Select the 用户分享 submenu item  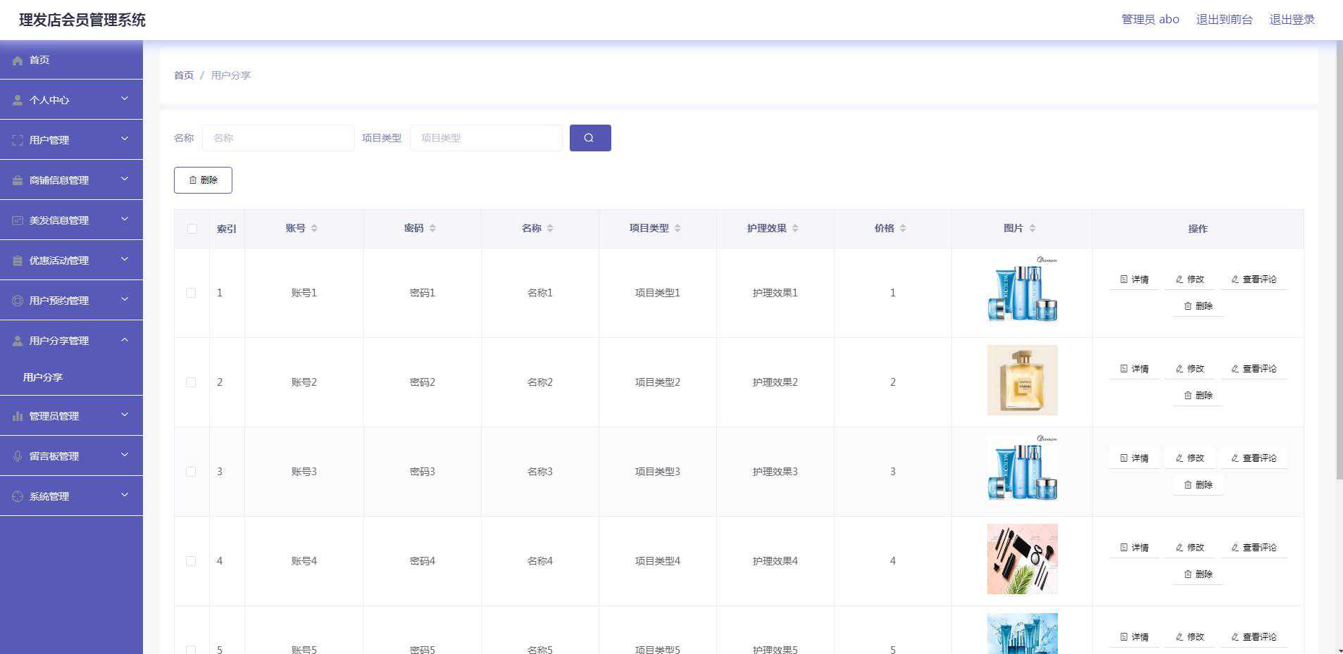(x=71, y=377)
